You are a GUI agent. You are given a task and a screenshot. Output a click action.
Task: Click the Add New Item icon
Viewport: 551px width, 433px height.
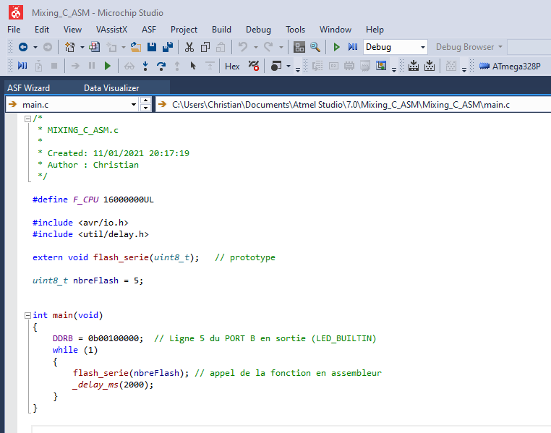point(112,47)
